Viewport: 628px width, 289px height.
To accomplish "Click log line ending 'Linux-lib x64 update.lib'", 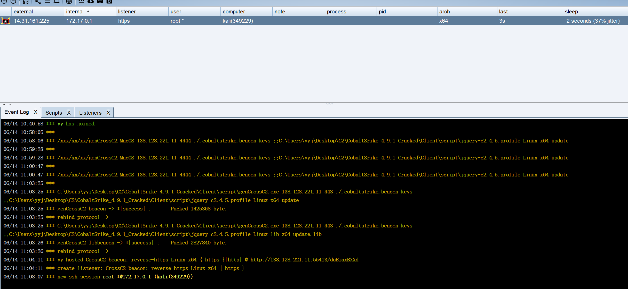I will (163, 234).
